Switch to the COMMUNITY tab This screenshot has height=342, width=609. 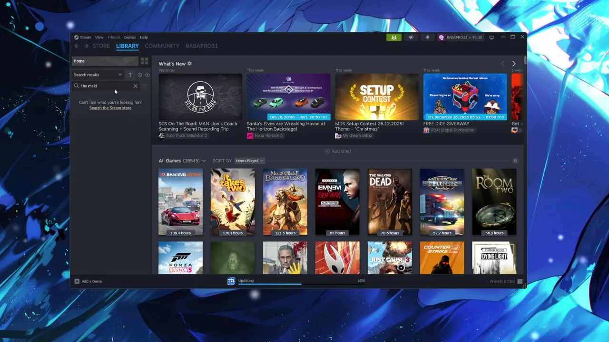pyautogui.click(x=162, y=46)
